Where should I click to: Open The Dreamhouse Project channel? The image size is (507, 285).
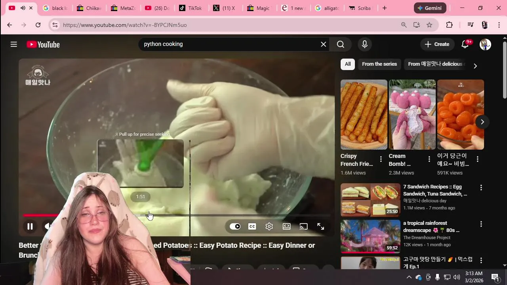click(427, 237)
